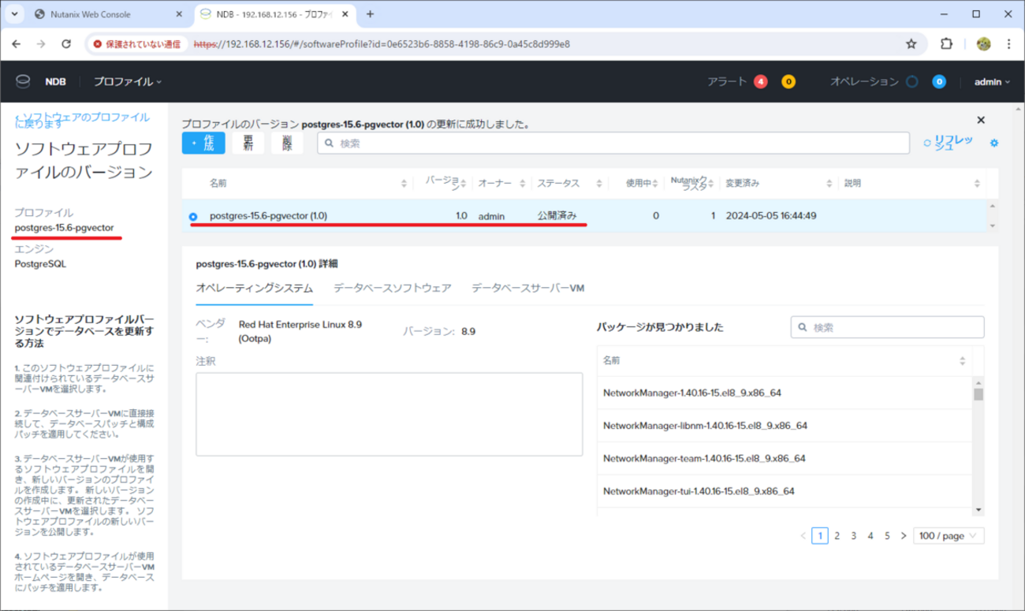Select the NetworkManager-1.40.16-15.el8_9.x86_64 package row
1025x611 pixels.
tap(785, 393)
